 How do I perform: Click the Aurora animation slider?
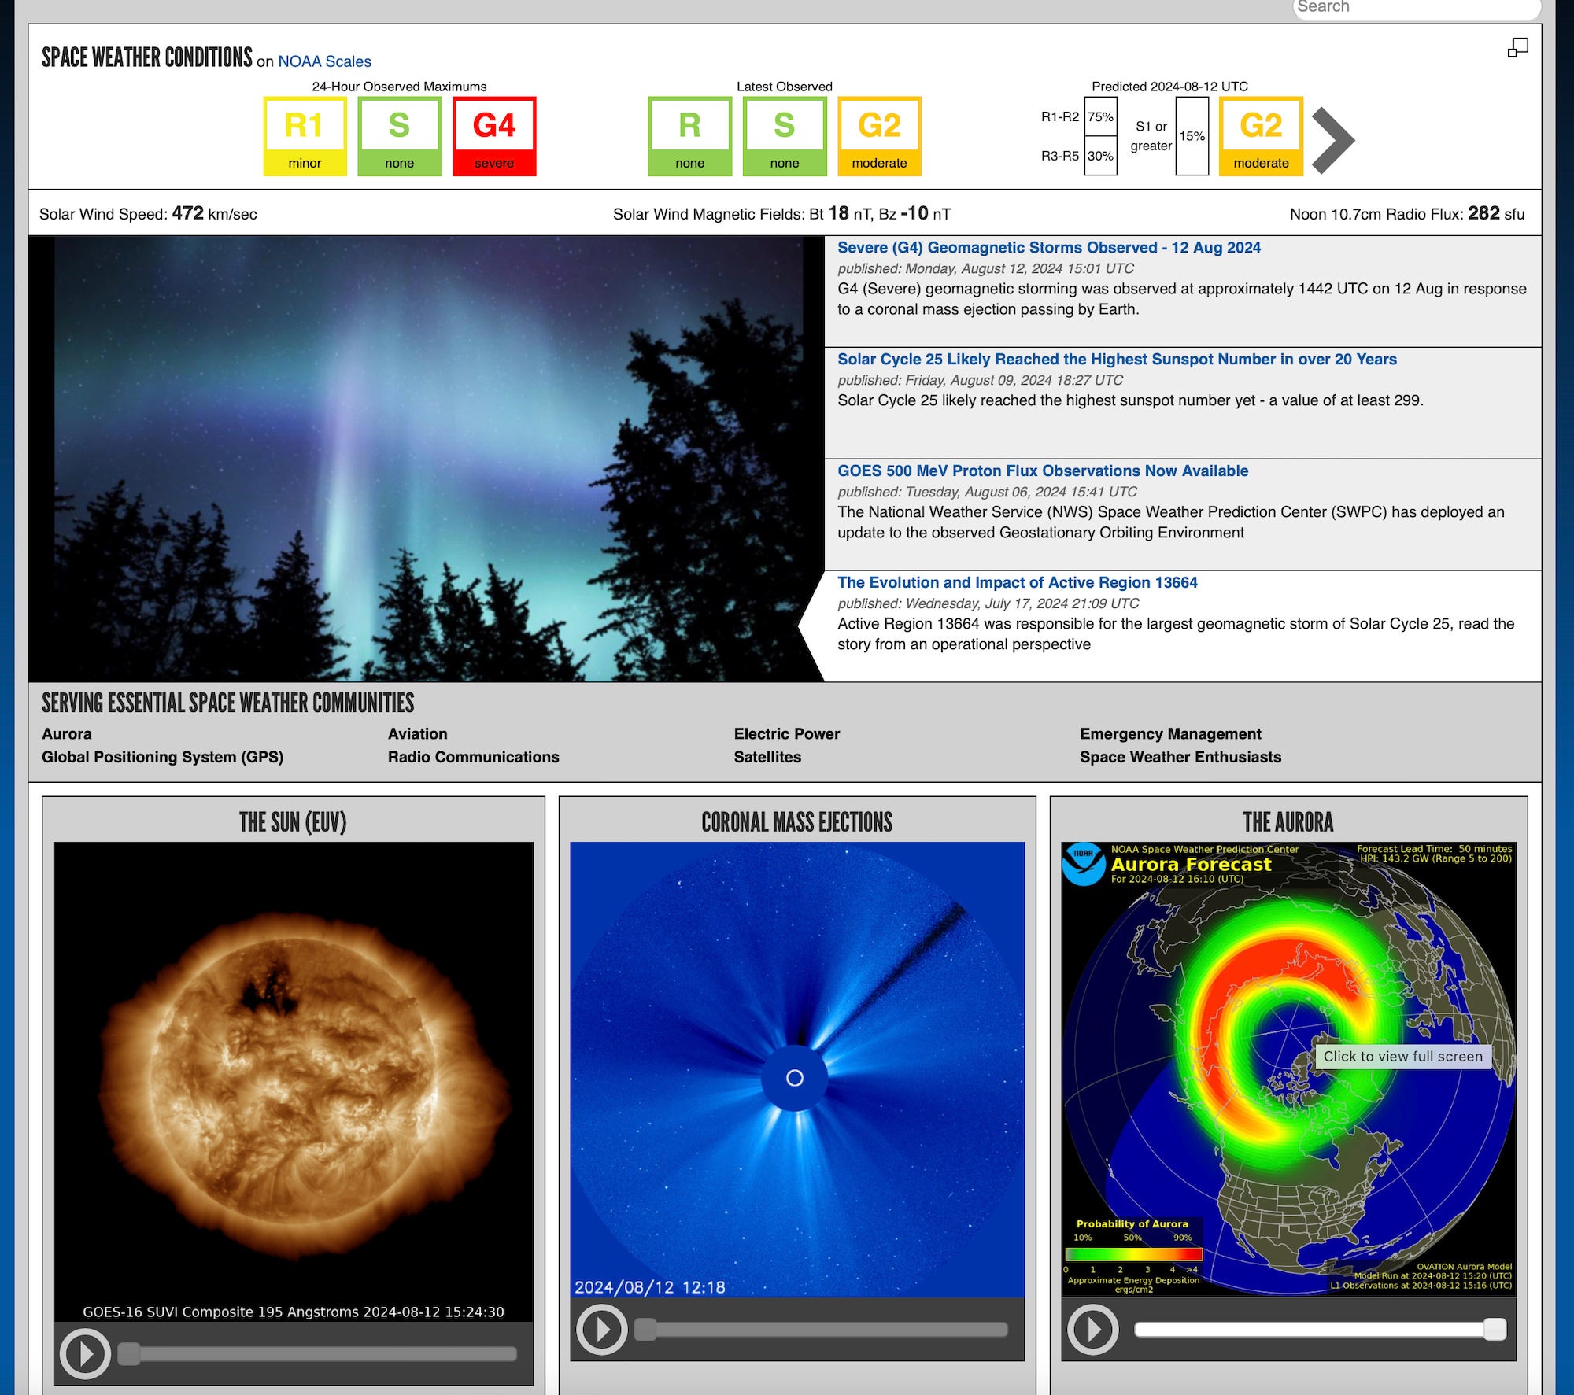tap(1320, 1330)
